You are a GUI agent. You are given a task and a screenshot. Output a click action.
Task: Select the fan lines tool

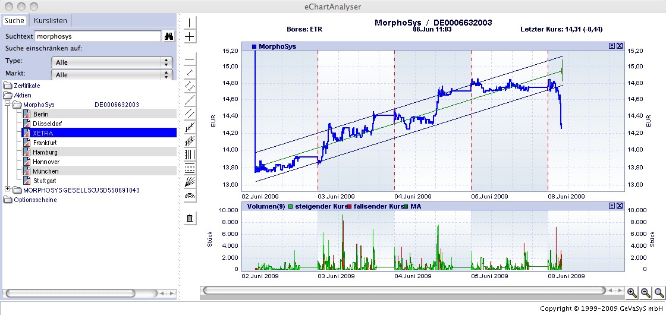click(190, 182)
